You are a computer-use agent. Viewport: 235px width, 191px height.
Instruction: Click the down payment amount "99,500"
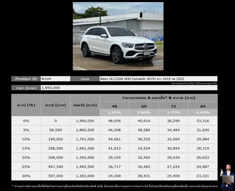(x=55, y=130)
